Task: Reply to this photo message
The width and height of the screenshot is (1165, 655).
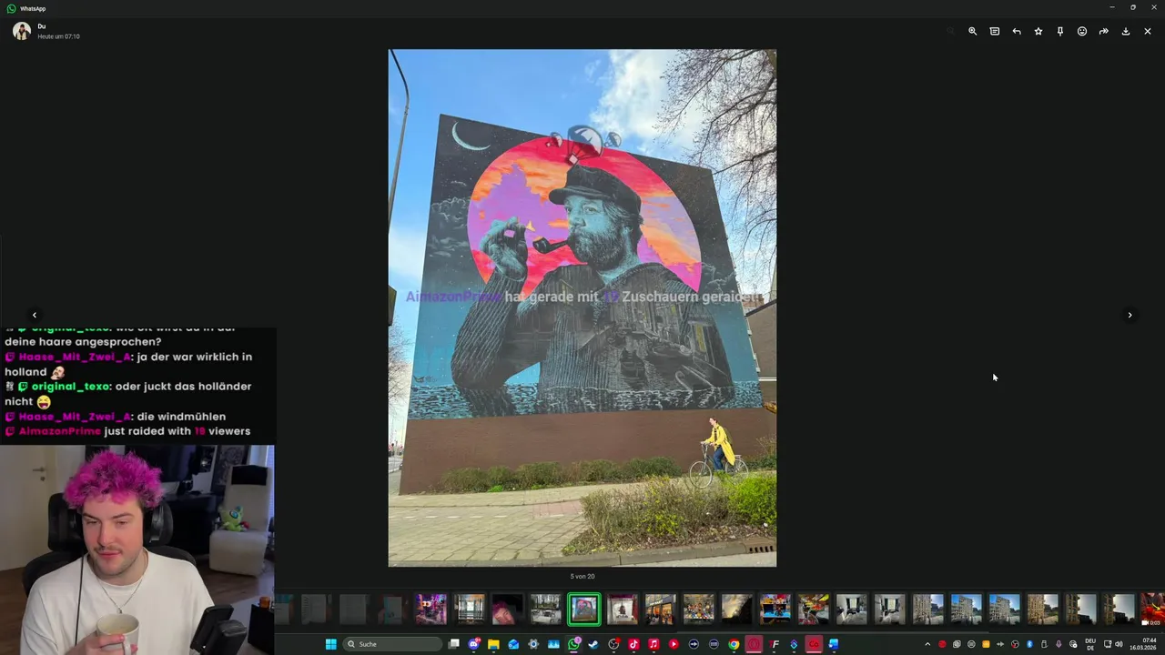Action: 1017,31
